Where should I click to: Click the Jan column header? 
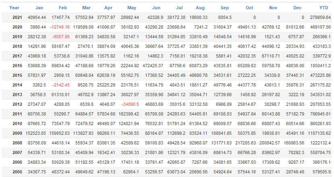(x=39, y=8)
